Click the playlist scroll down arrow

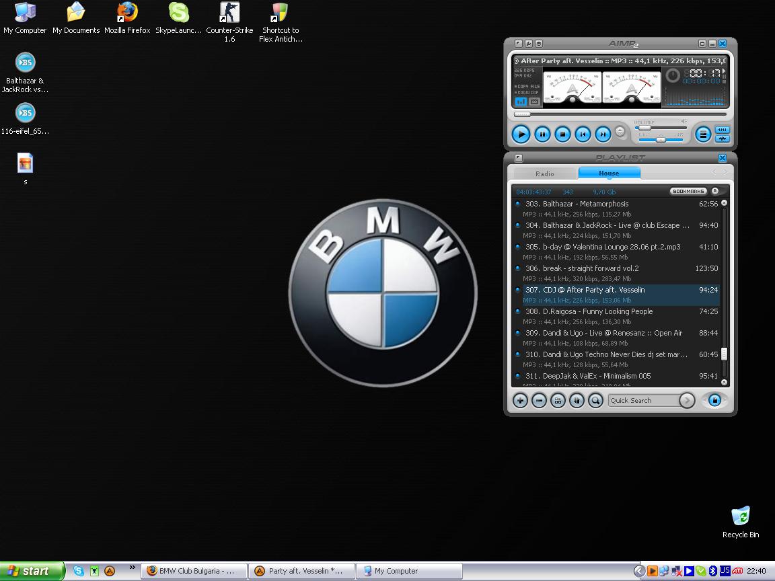724,382
